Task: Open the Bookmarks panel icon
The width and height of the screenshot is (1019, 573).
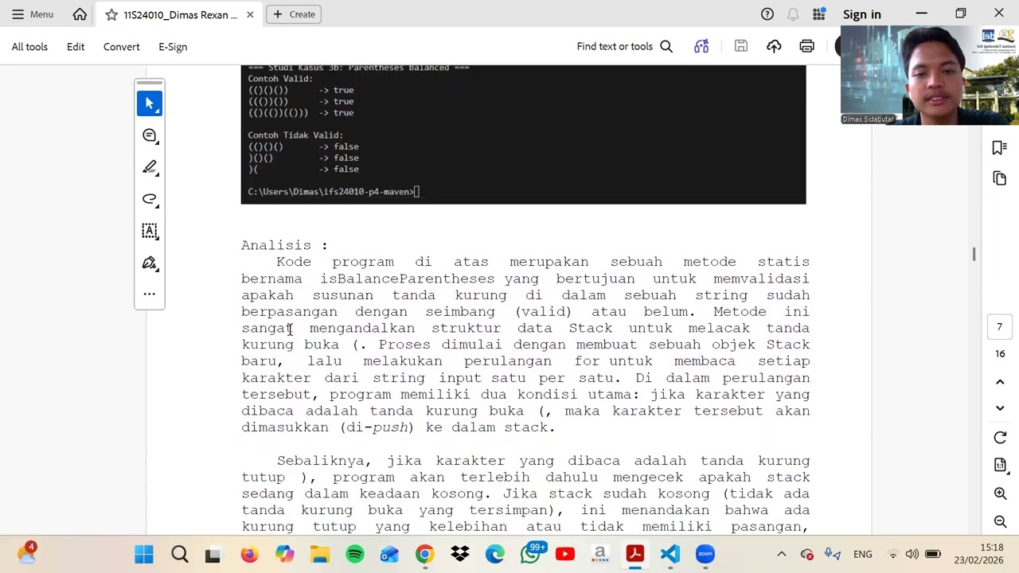Action: point(1000,147)
